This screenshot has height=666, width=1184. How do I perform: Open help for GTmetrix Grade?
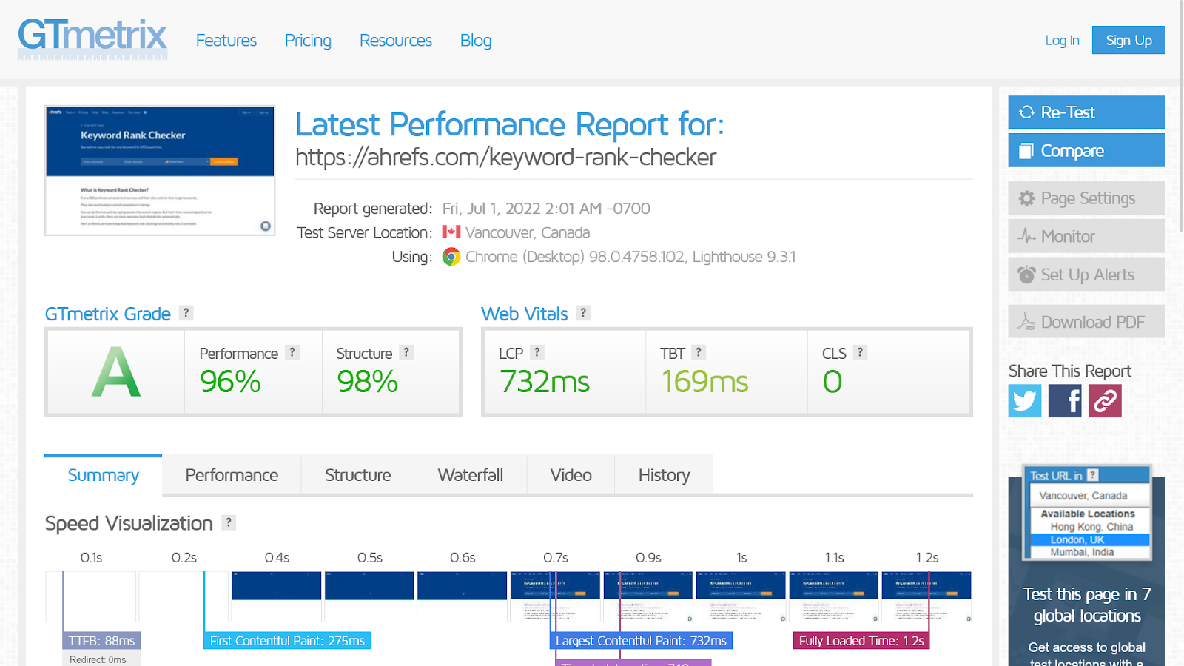point(186,313)
